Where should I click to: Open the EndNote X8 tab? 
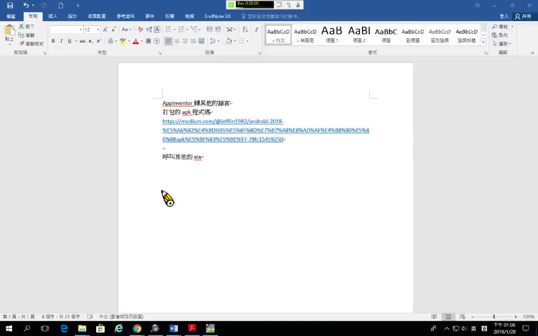pyautogui.click(x=217, y=16)
